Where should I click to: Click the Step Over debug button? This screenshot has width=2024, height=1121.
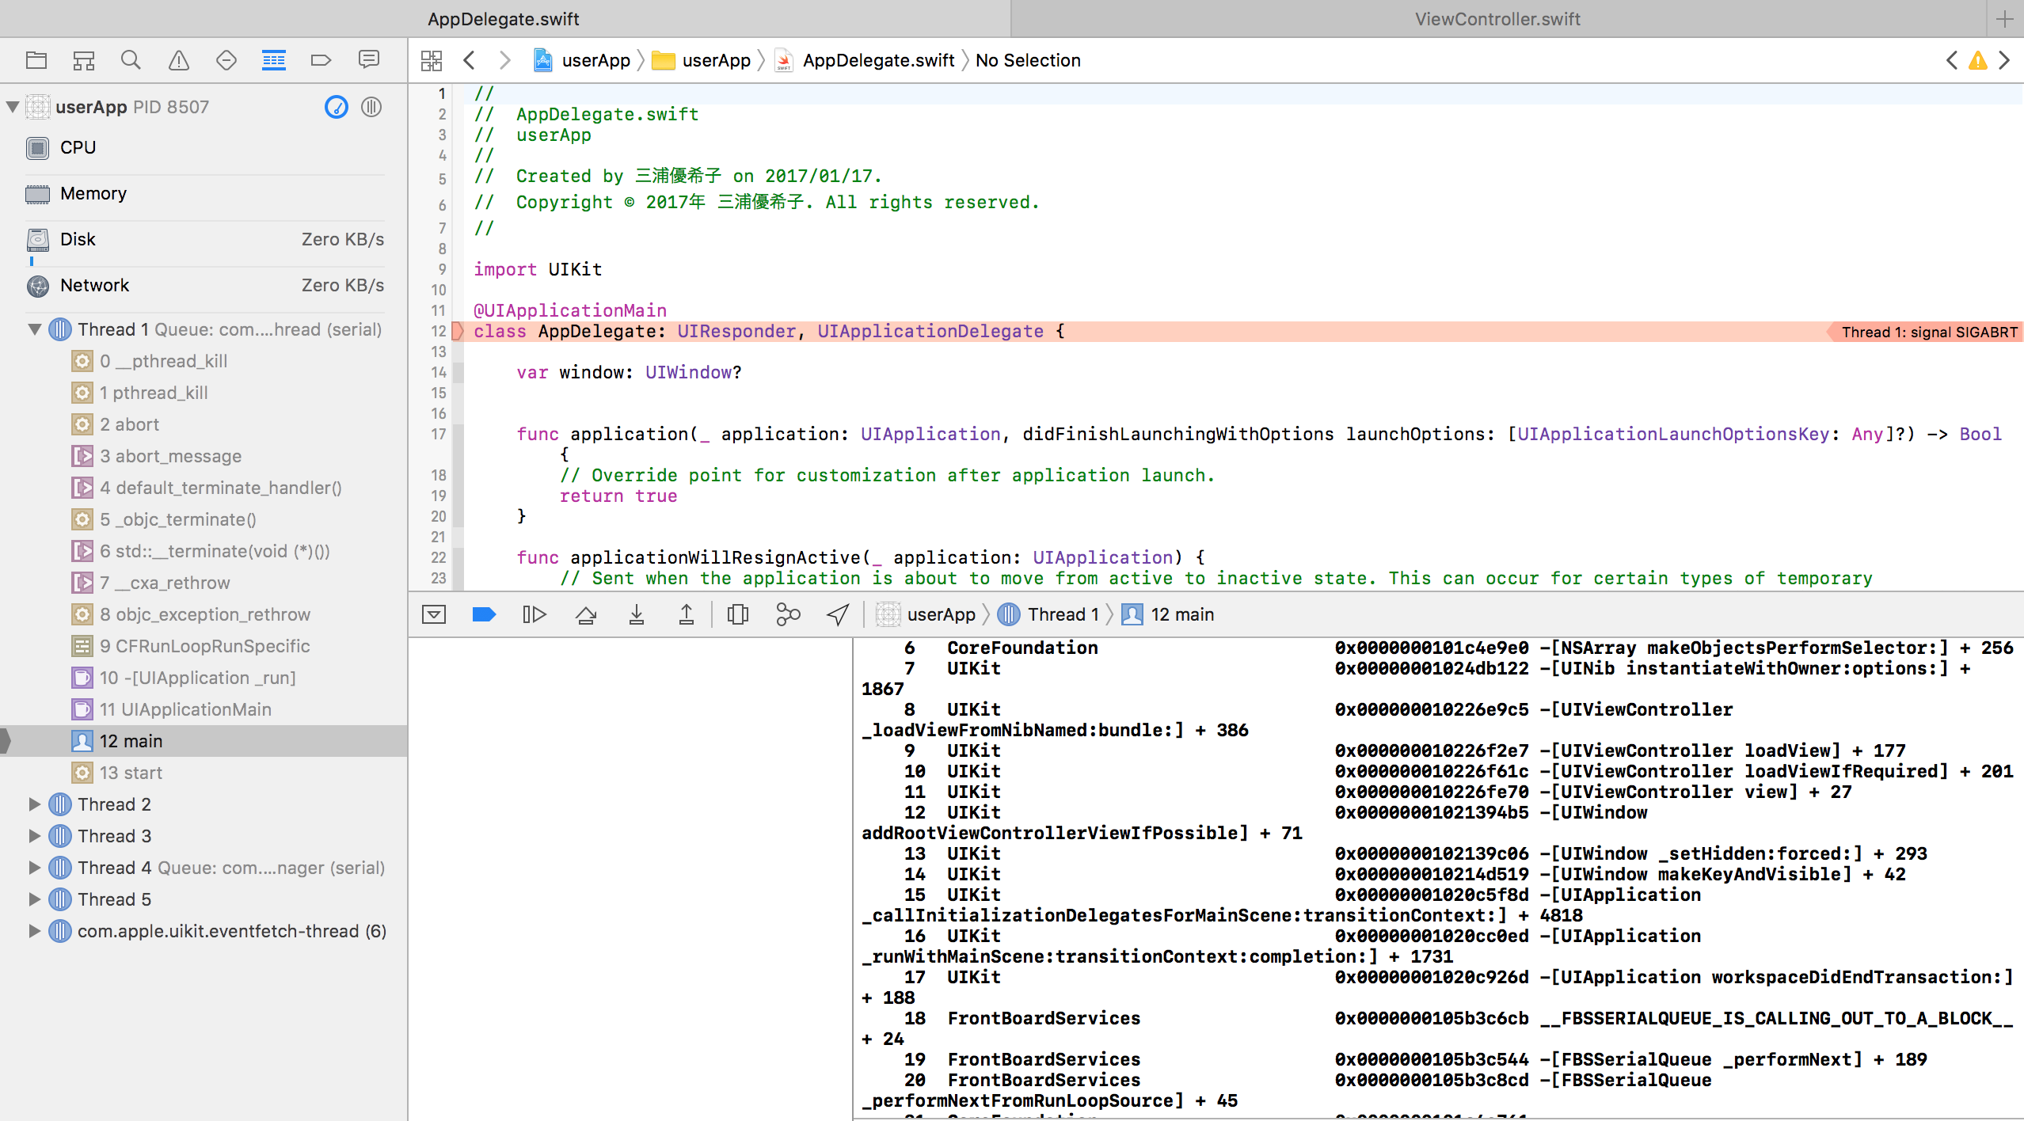click(586, 614)
